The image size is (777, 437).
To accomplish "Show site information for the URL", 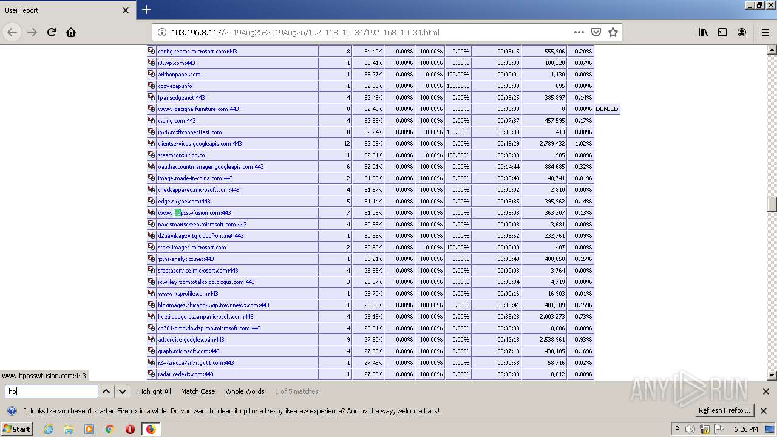I will point(162,32).
